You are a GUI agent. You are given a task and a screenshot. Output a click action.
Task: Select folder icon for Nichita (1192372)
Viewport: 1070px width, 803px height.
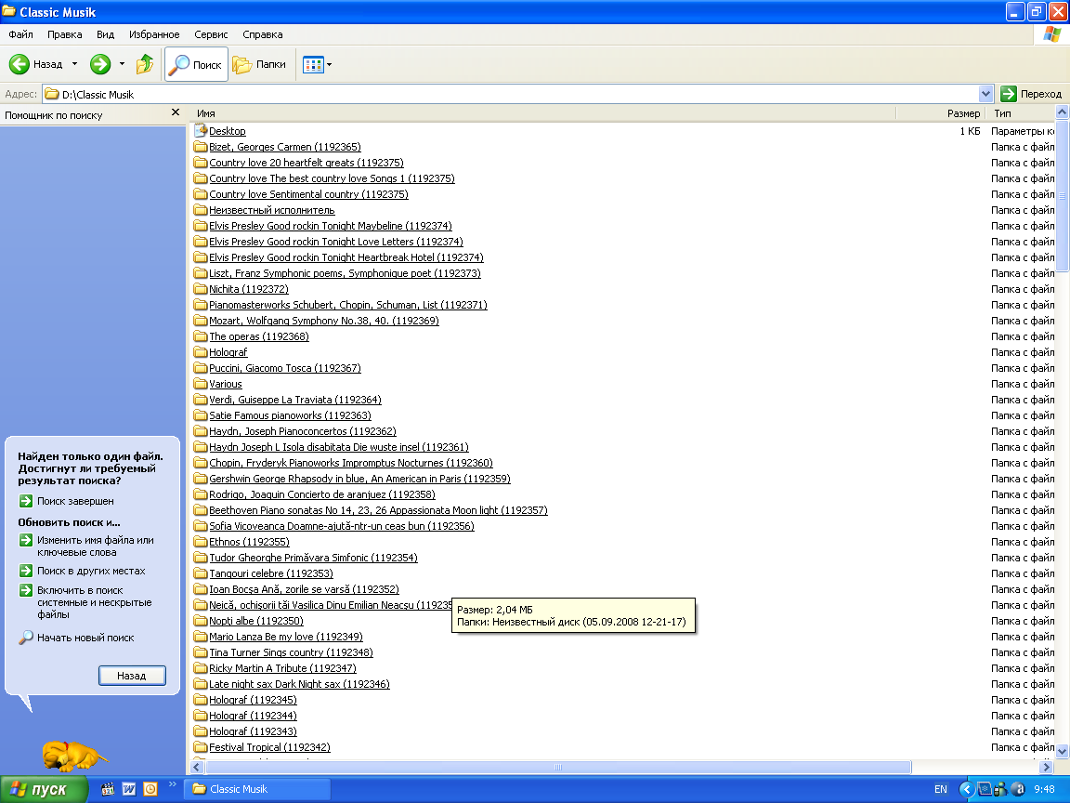click(x=200, y=289)
